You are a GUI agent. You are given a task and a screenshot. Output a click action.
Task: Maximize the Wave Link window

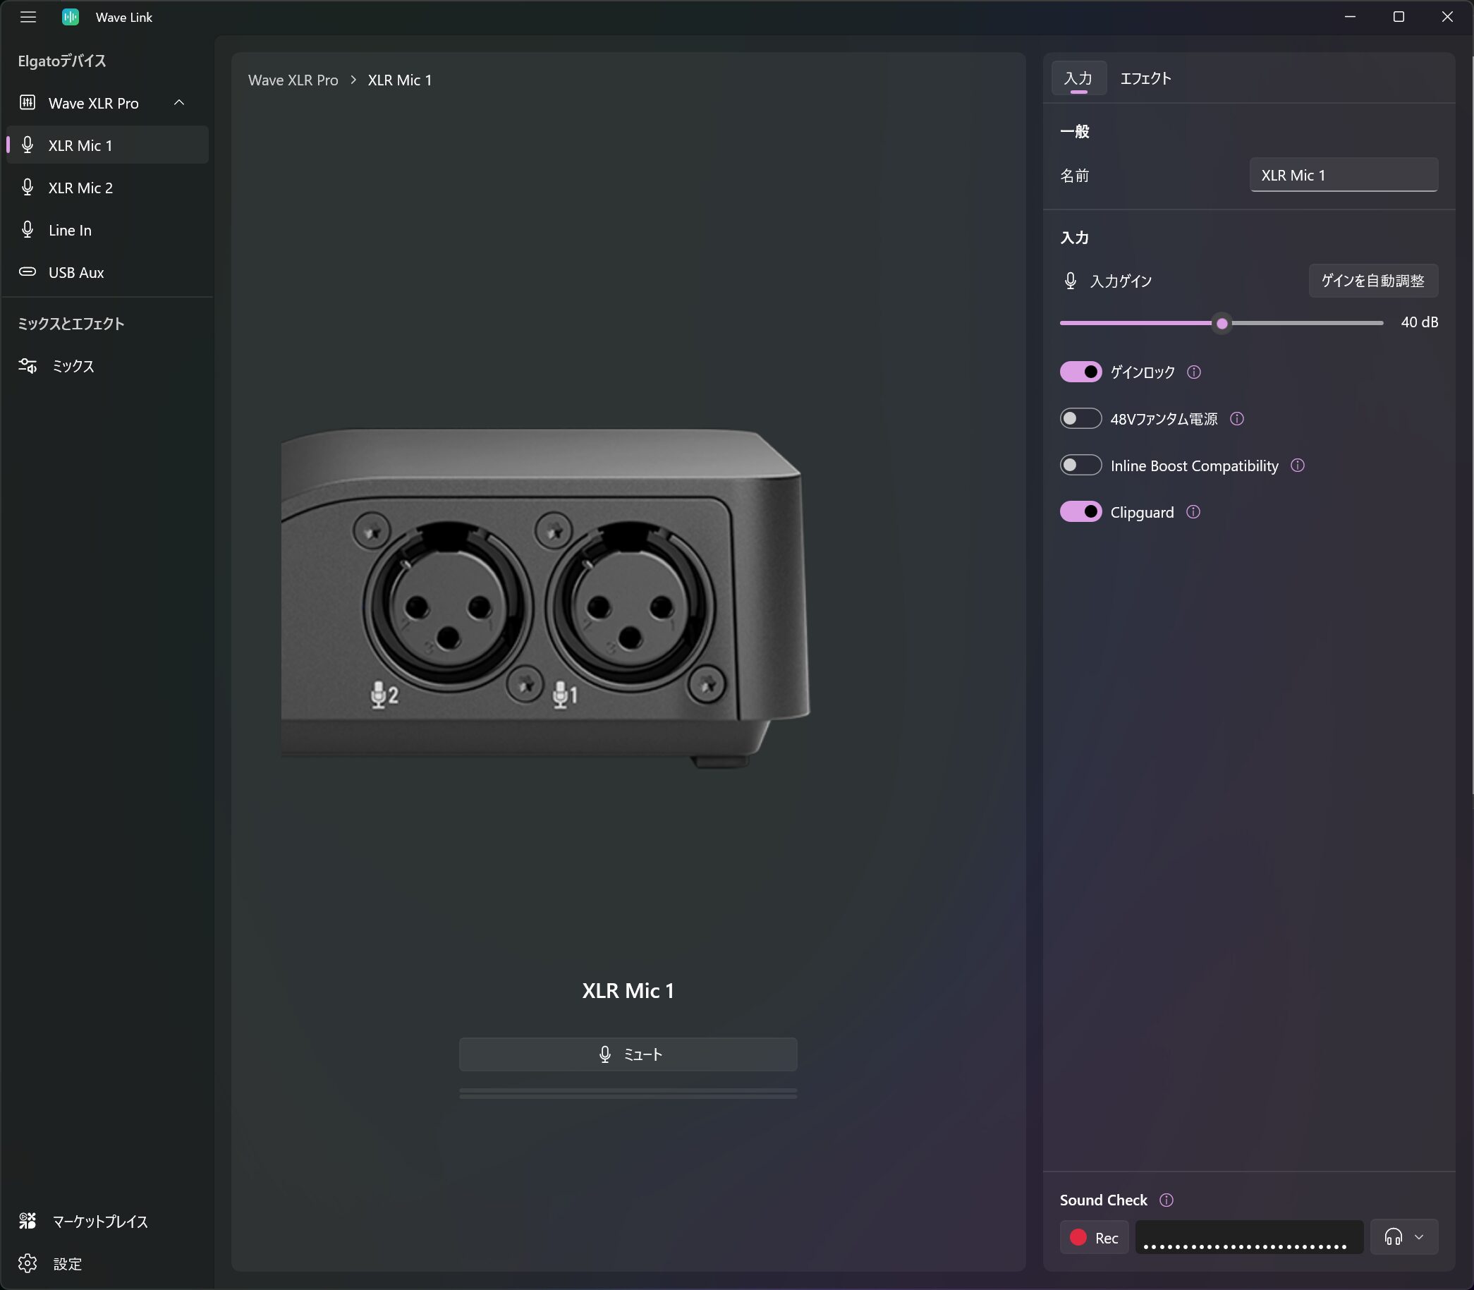(1399, 16)
